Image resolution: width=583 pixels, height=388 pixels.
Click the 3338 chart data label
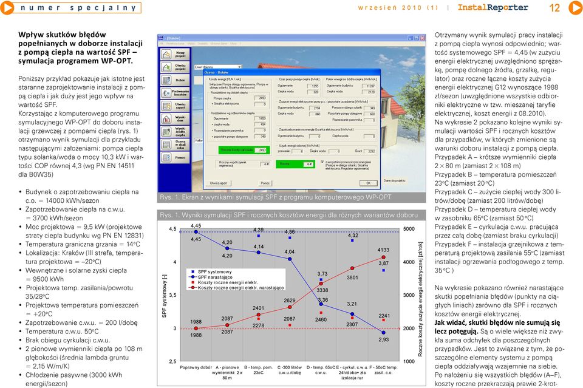tap(322, 290)
